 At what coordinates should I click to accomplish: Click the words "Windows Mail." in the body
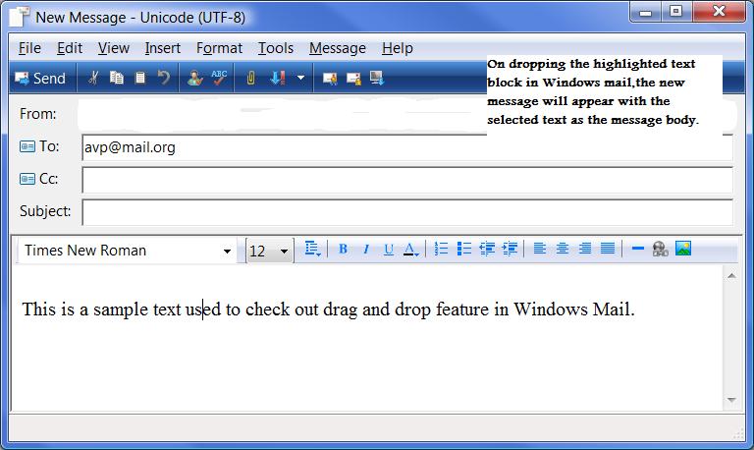[574, 309]
